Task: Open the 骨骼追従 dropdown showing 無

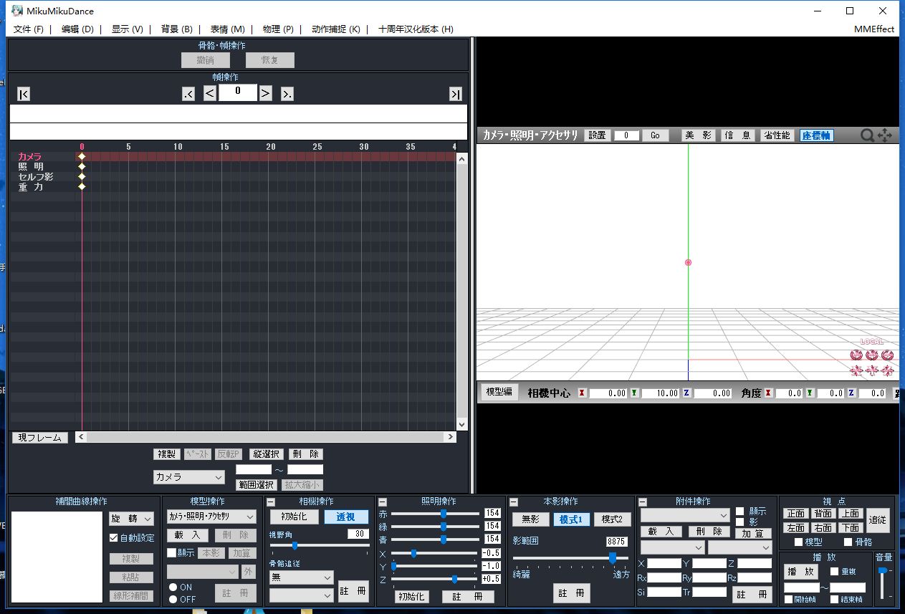Action: click(302, 577)
